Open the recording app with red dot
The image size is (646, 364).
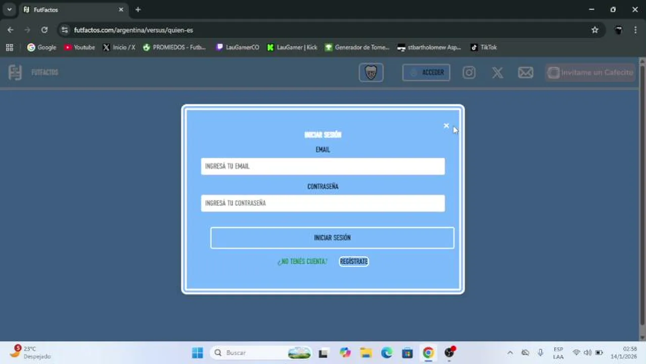point(449,352)
